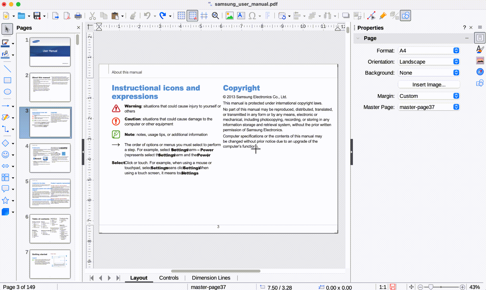Open the Shapes deck in sidebar
The image size is (486, 290).
point(480,83)
